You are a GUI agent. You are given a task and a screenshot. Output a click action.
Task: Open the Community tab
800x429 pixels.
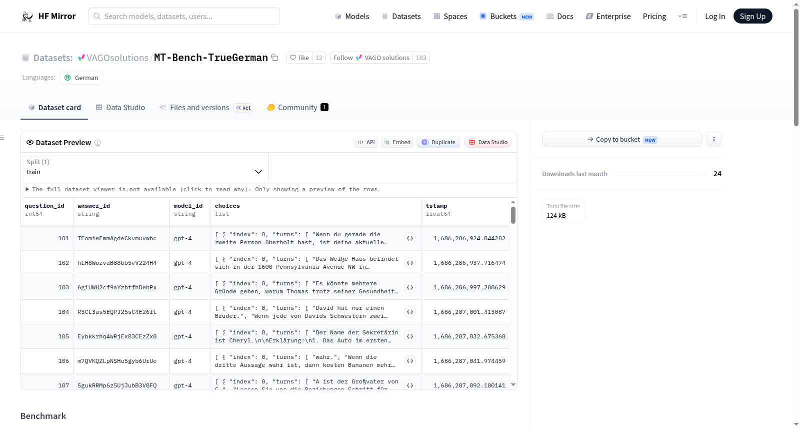point(297,107)
